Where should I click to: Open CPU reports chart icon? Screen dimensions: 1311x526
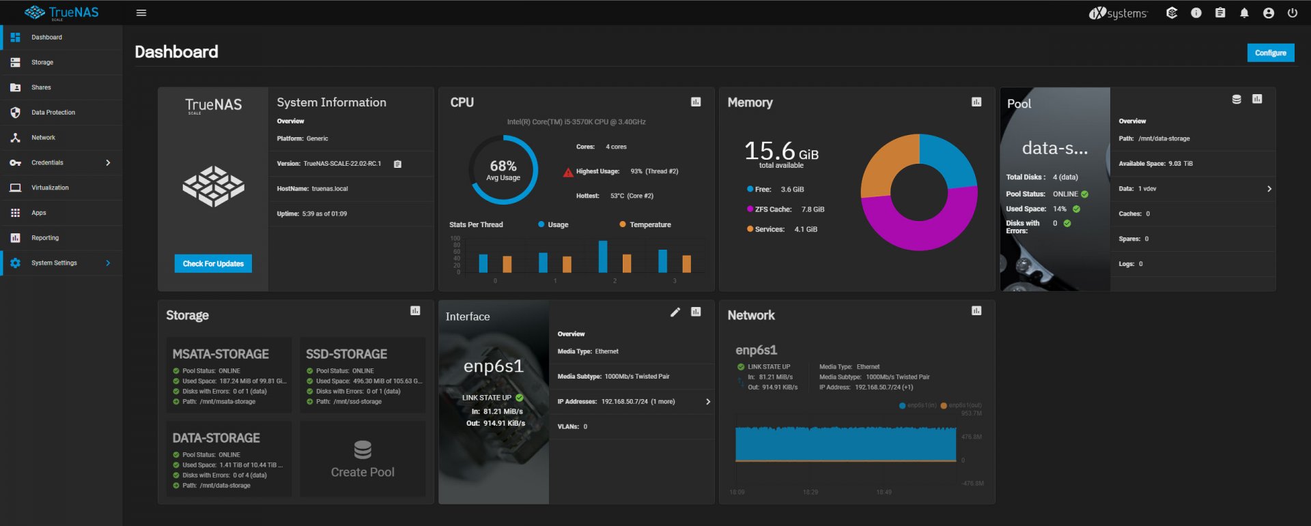click(x=696, y=102)
